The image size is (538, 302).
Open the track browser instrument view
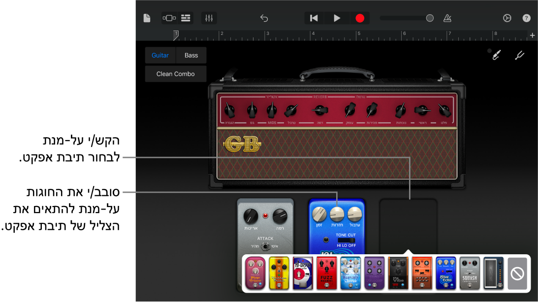(x=169, y=18)
